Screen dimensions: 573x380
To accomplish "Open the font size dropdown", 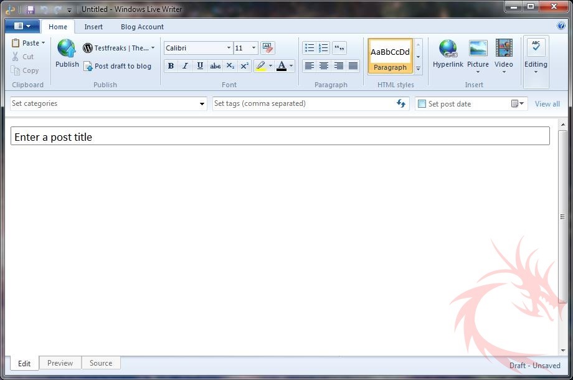I will click(x=253, y=48).
